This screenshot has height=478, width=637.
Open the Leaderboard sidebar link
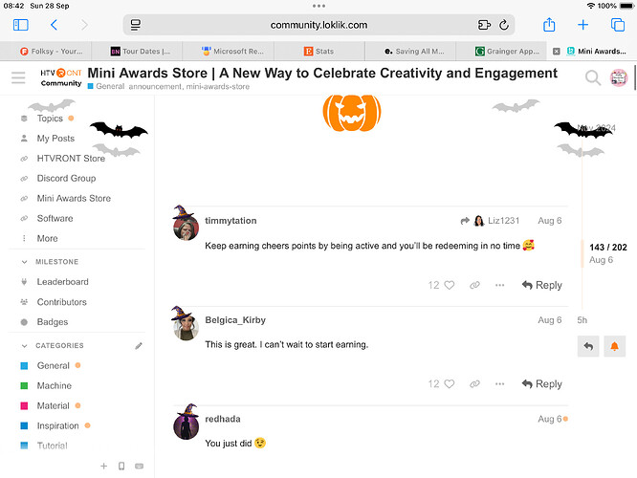(x=62, y=282)
